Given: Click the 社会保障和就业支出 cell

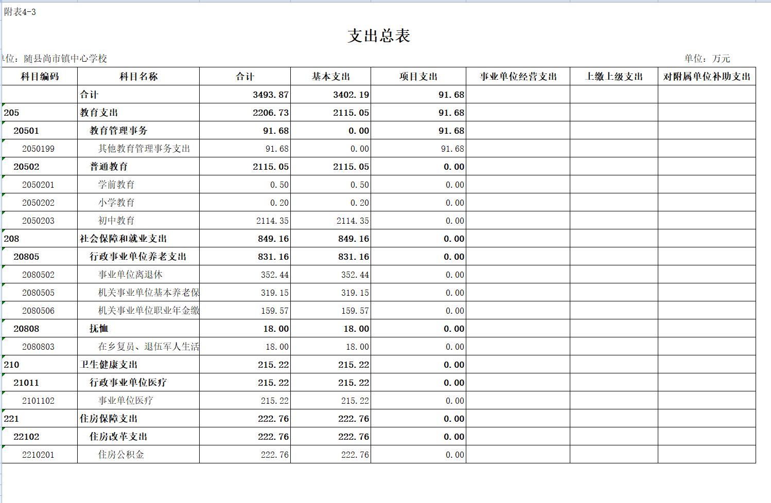Looking at the screenshot, I should (x=138, y=239).
